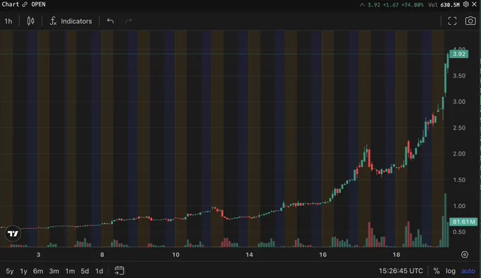This screenshot has height=278, width=481.
Task: Toggle auto scale mode
Action: (x=468, y=271)
